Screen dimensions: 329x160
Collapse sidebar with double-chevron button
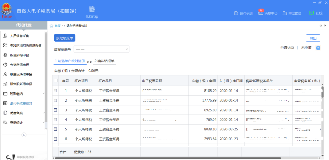[x=24, y=135]
